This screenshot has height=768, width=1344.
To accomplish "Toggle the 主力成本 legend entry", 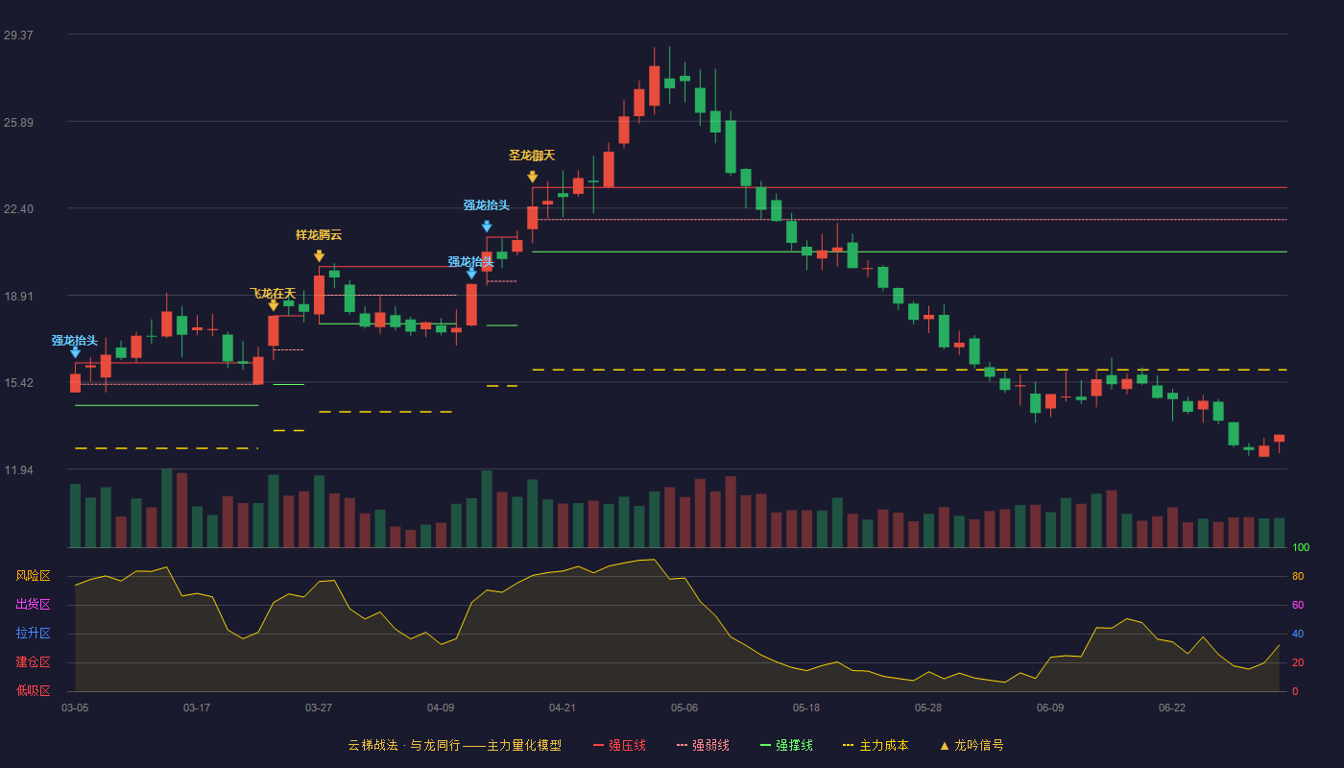I will coord(876,745).
